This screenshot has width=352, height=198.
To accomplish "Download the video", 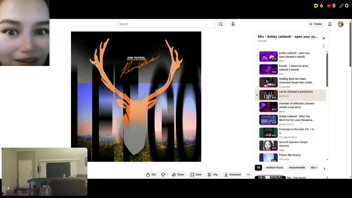I will click(232, 175).
